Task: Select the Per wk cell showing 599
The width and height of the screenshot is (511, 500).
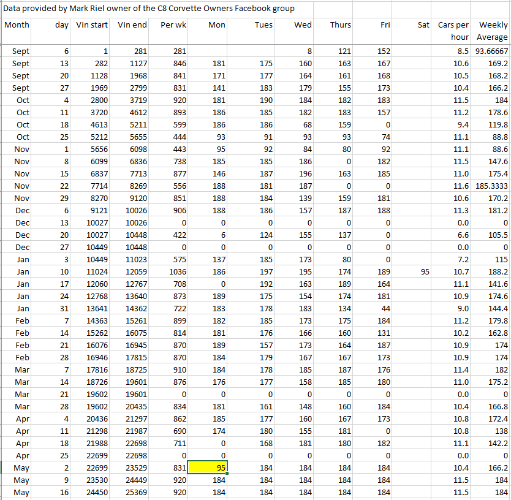Action: point(170,124)
